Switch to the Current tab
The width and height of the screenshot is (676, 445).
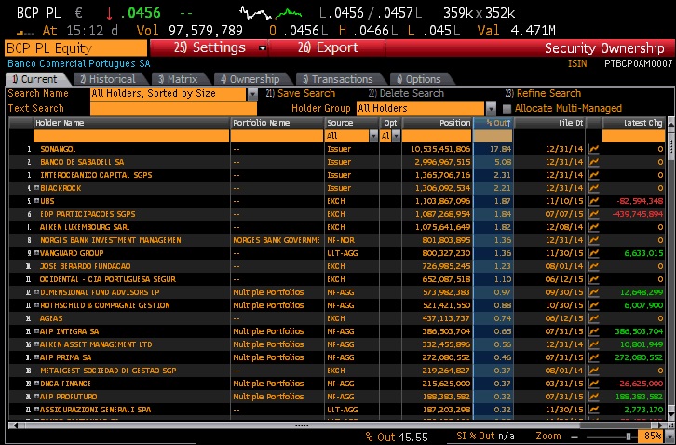point(36,79)
